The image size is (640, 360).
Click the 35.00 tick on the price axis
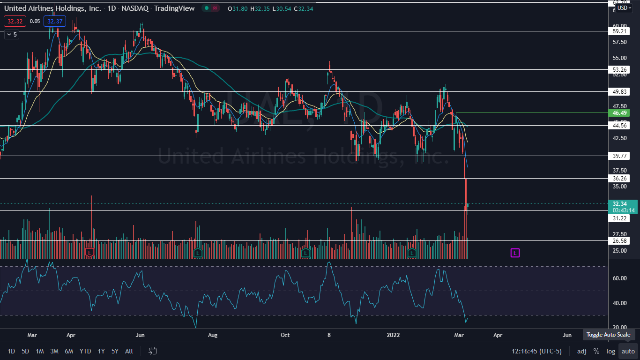(620, 187)
